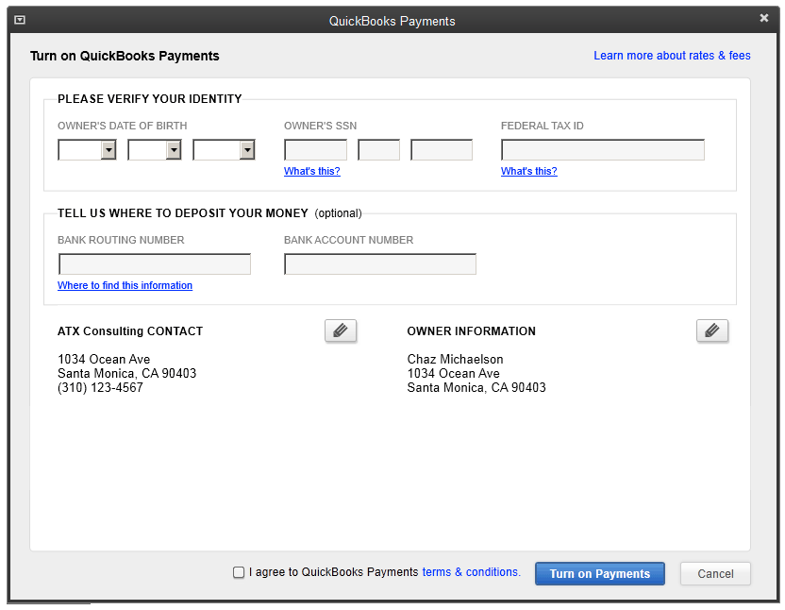Focus the Federal Tax ID field
The image size is (785, 610).
[x=603, y=150]
